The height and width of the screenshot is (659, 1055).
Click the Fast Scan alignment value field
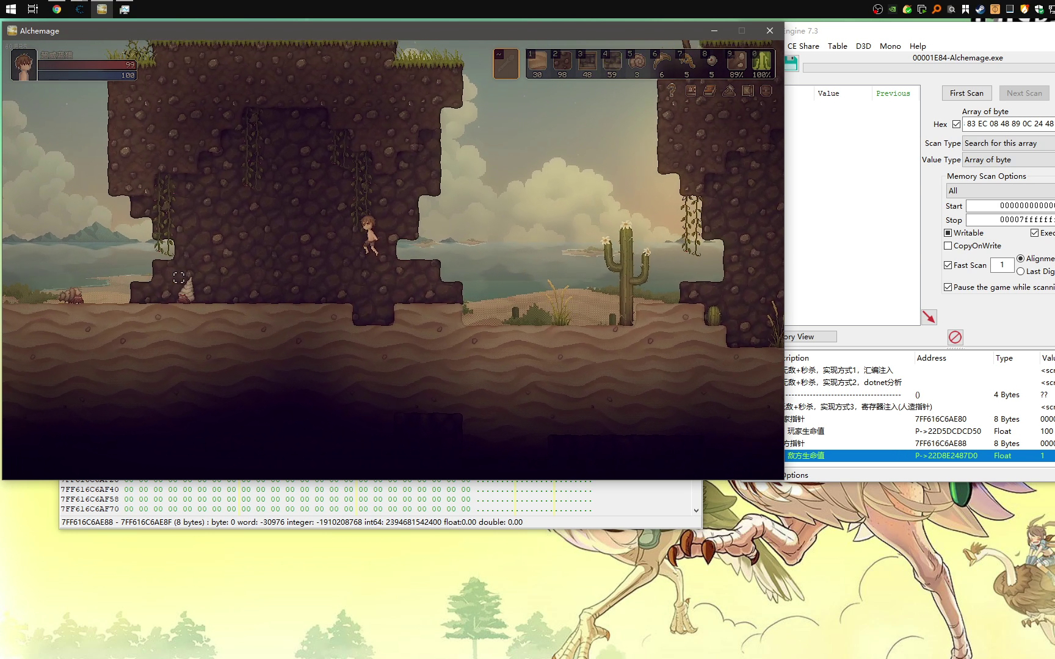[x=1002, y=265]
